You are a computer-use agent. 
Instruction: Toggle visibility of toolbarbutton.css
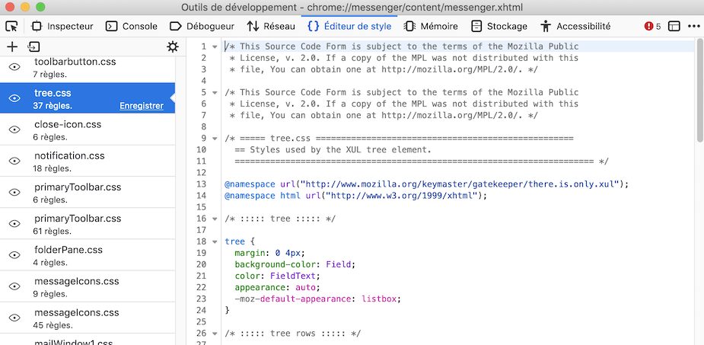pyautogui.click(x=14, y=67)
